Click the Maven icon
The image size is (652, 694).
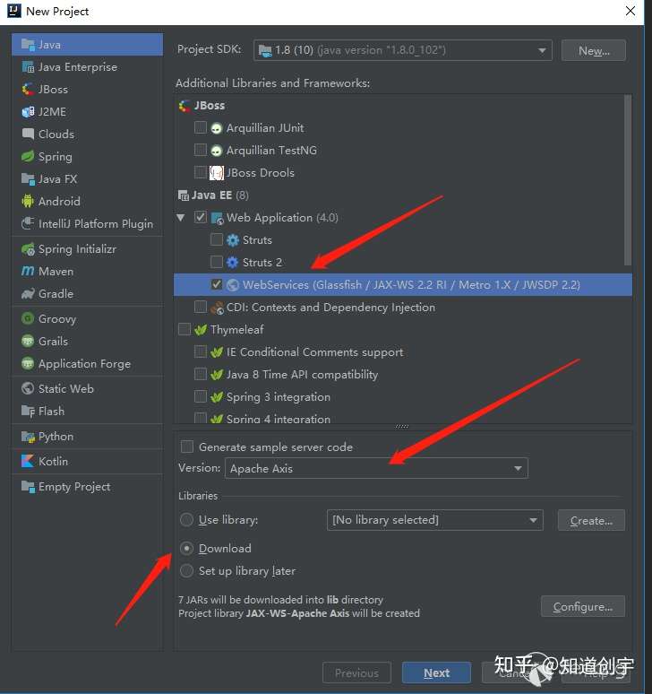(x=28, y=271)
